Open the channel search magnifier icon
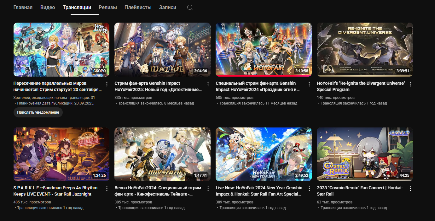435x221 pixels. click(x=190, y=7)
